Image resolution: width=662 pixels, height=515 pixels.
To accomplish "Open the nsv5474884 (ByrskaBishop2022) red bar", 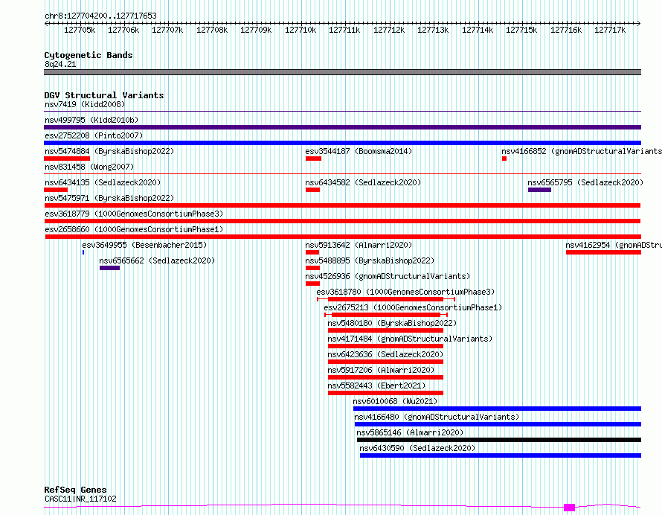I will [67, 159].
